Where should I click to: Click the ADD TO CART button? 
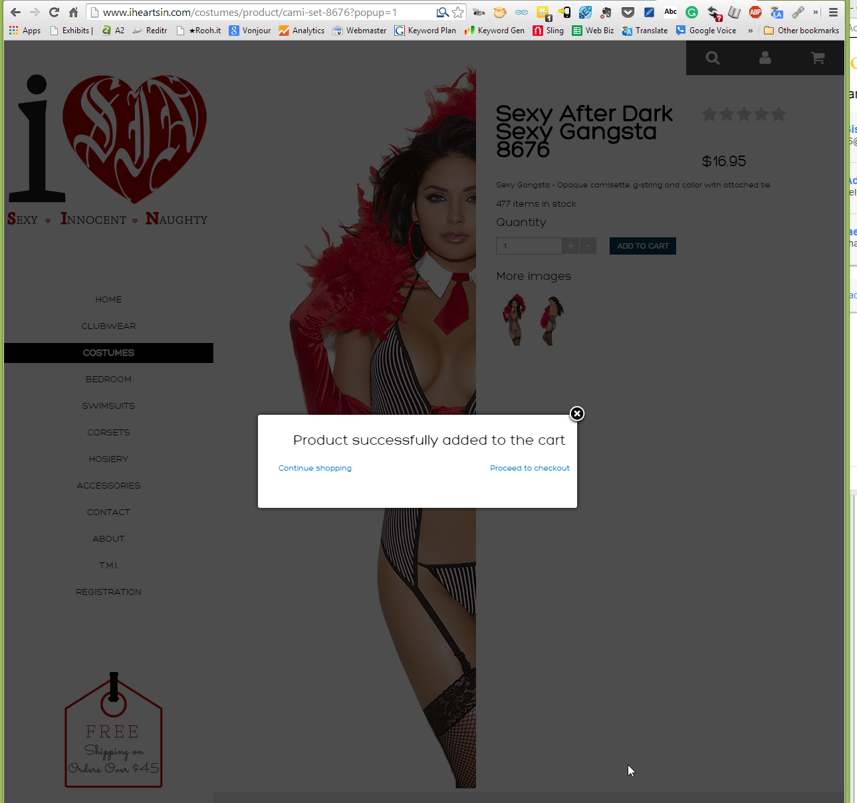[643, 246]
